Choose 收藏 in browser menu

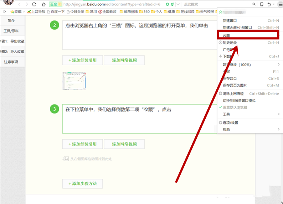point(248,35)
